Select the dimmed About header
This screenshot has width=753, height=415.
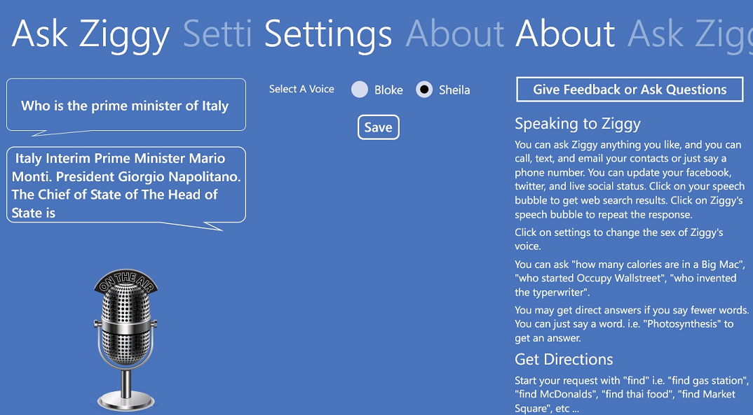(455, 34)
